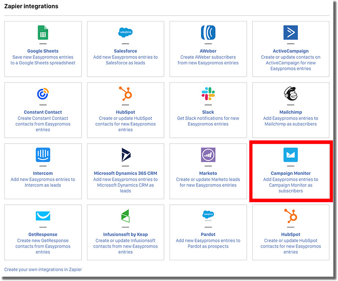The width and height of the screenshot is (338, 281).
Task: Click the Salesforce cloud logo
Action: (x=125, y=32)
